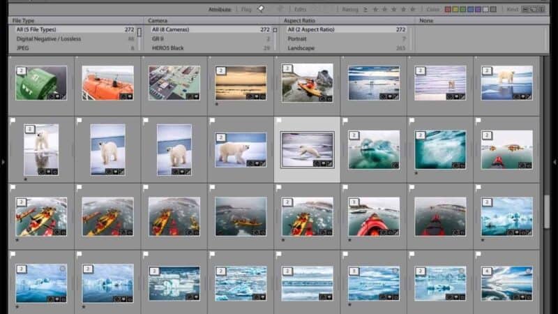Toggle flag on the bottom-row cell with stack badge 4
The height and width of the screenshot is (314, 558).
tap(478, 254)
